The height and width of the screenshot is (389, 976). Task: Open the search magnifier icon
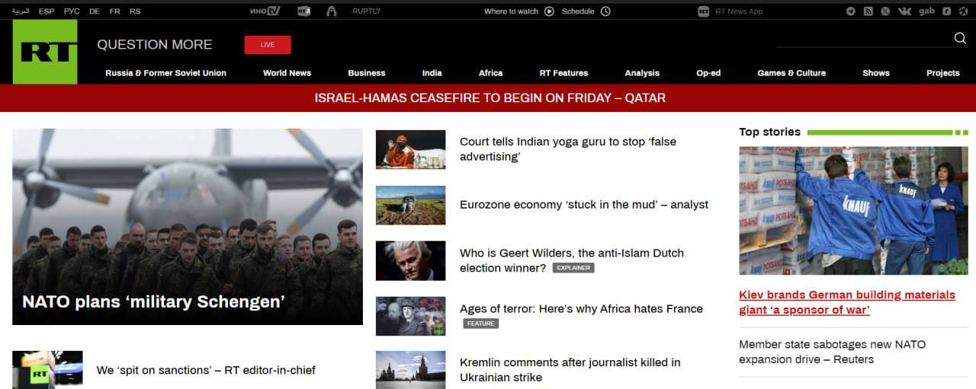[x=960, y=38]
